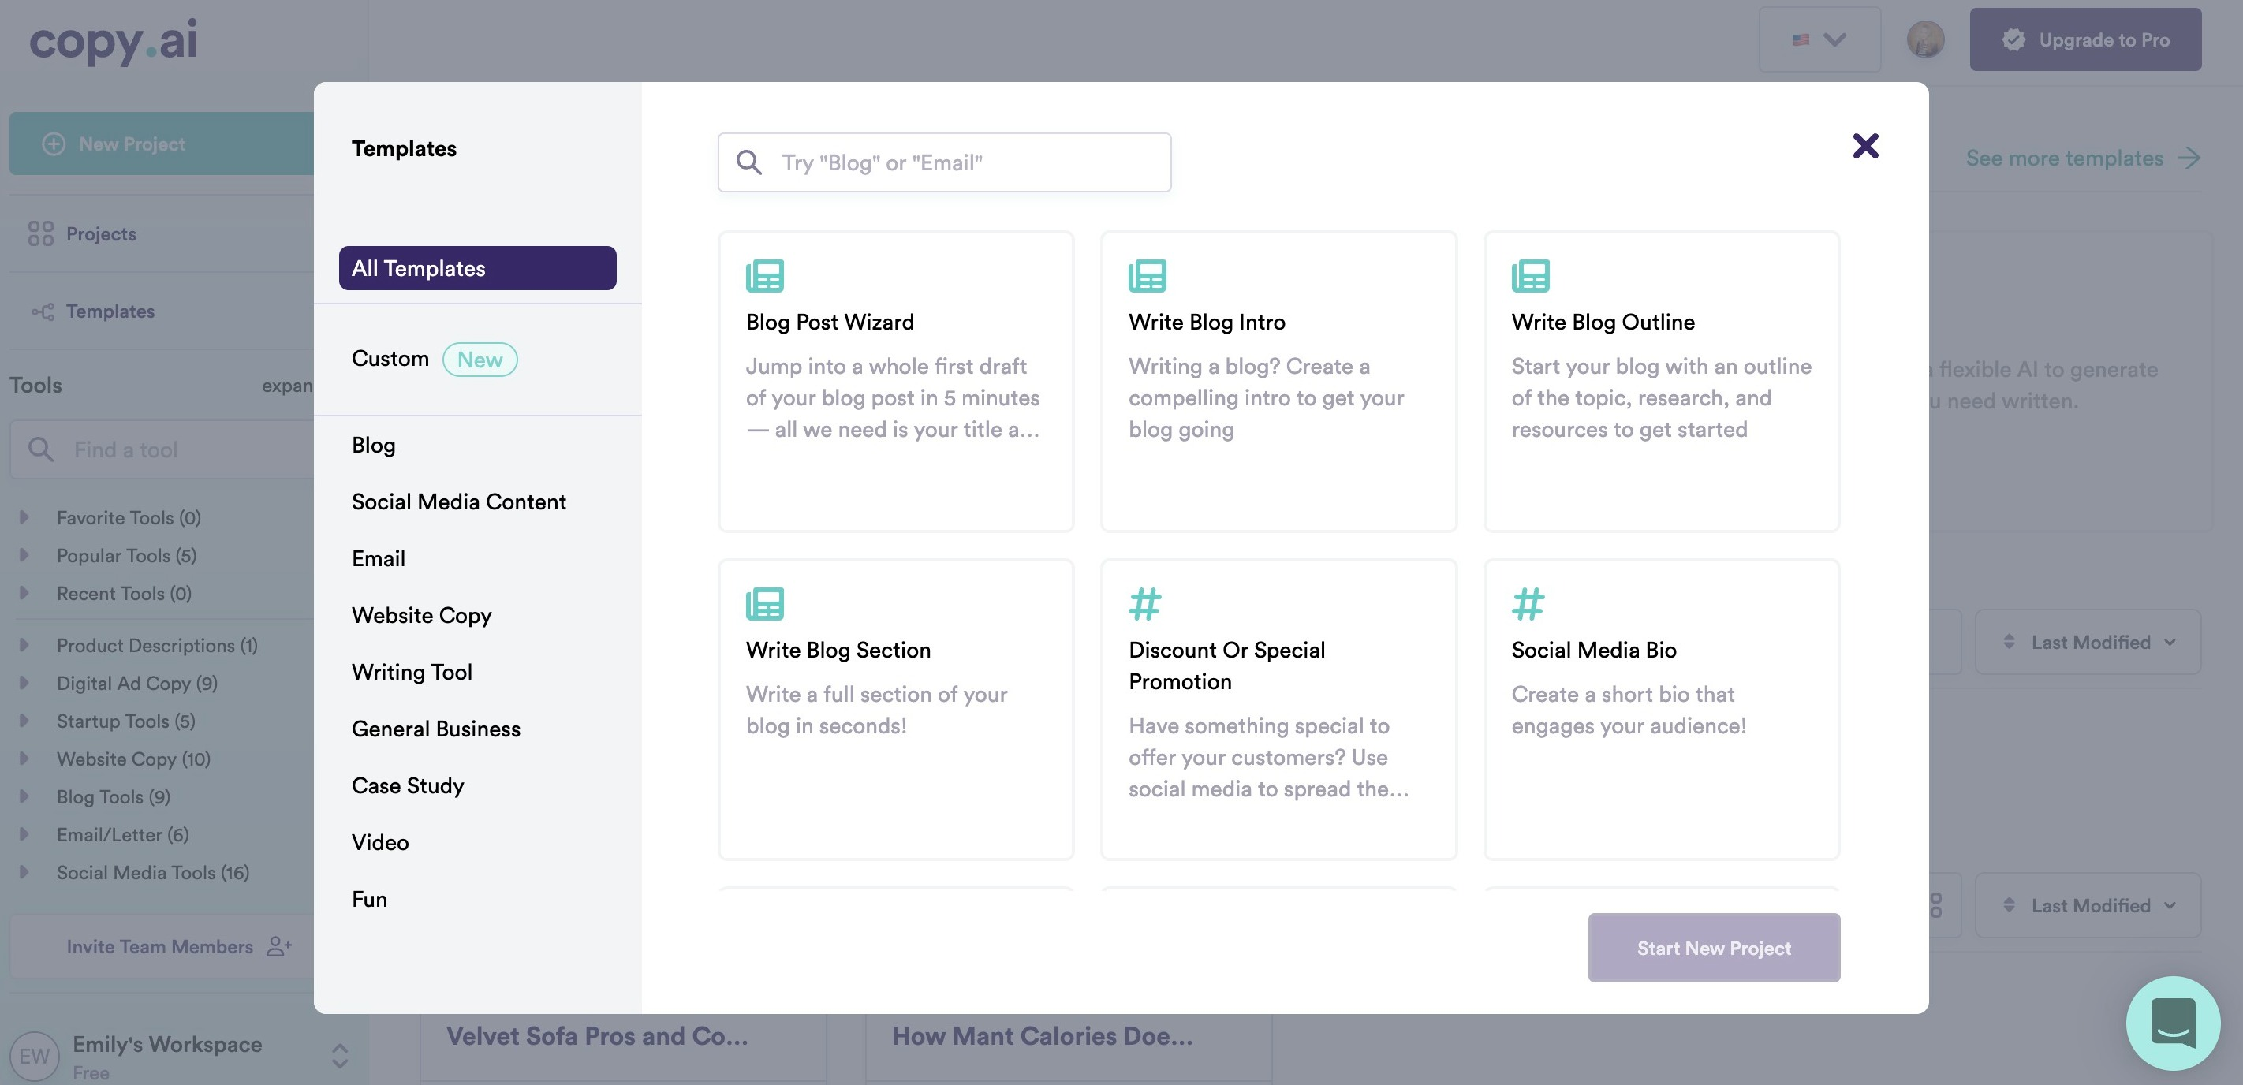Close the Templates dialog with the X icon
Viewport: 2243px width, 1085px height.
click(1865, 145)
